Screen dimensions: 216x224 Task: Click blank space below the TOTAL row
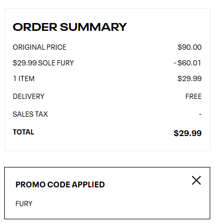pyautogui.click(x=107, y=144)
